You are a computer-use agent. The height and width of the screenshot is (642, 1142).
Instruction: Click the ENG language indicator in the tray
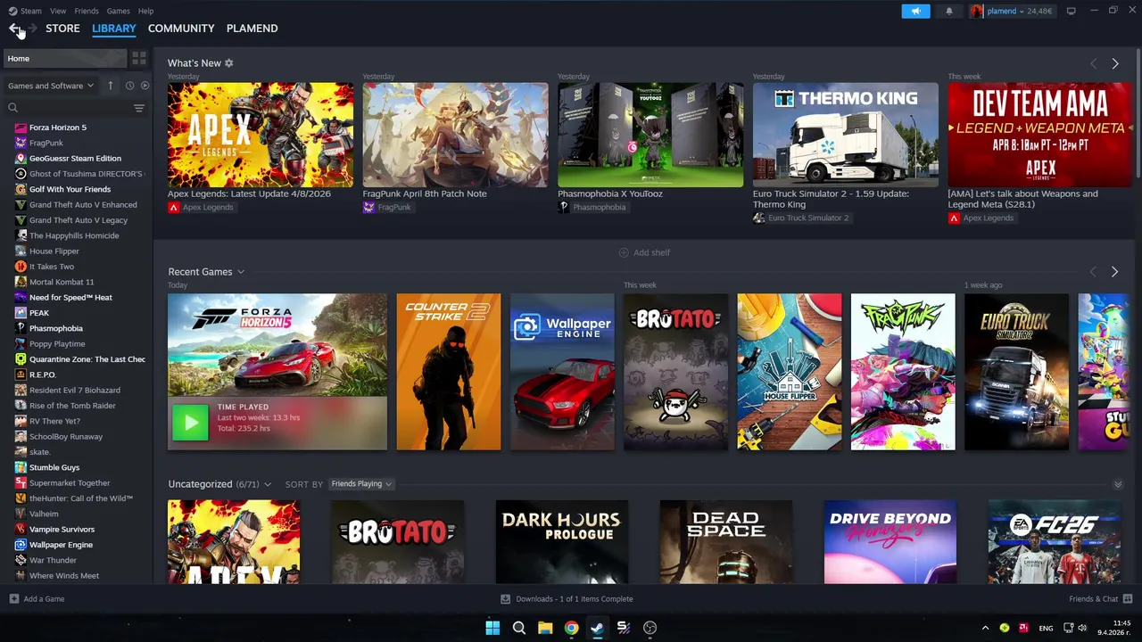(1046, 629)
